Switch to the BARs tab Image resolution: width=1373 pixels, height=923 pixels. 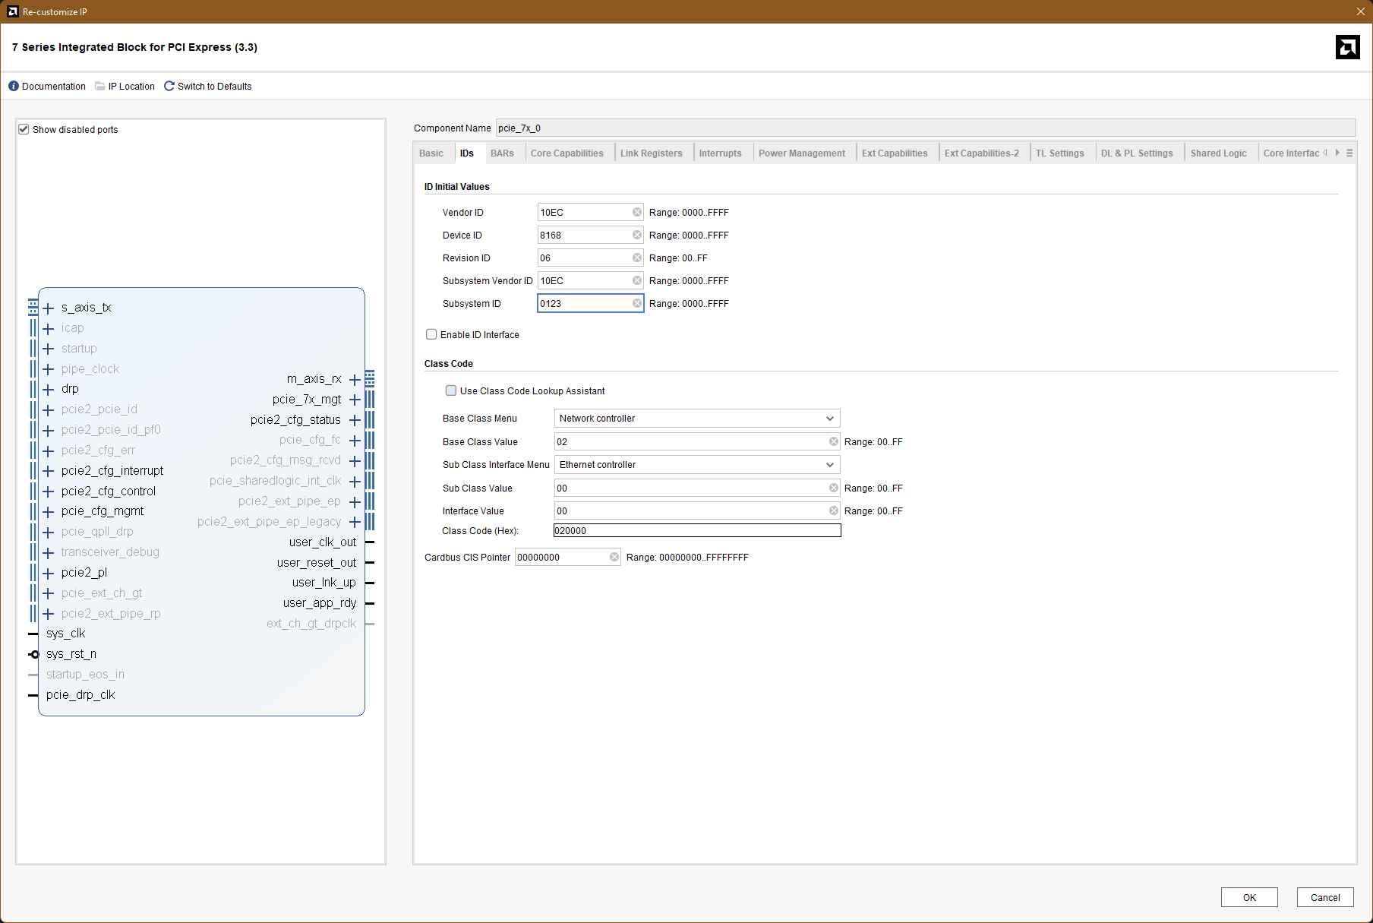pos(502,153)
